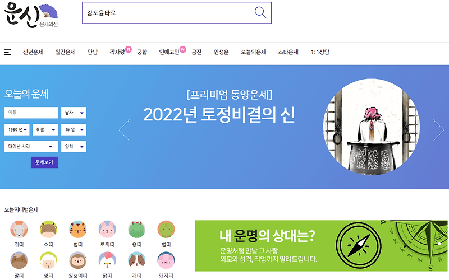The image size is (449, 280).
Task: Expand the birth year dropdown 1980 년
Action: point(17,129)
